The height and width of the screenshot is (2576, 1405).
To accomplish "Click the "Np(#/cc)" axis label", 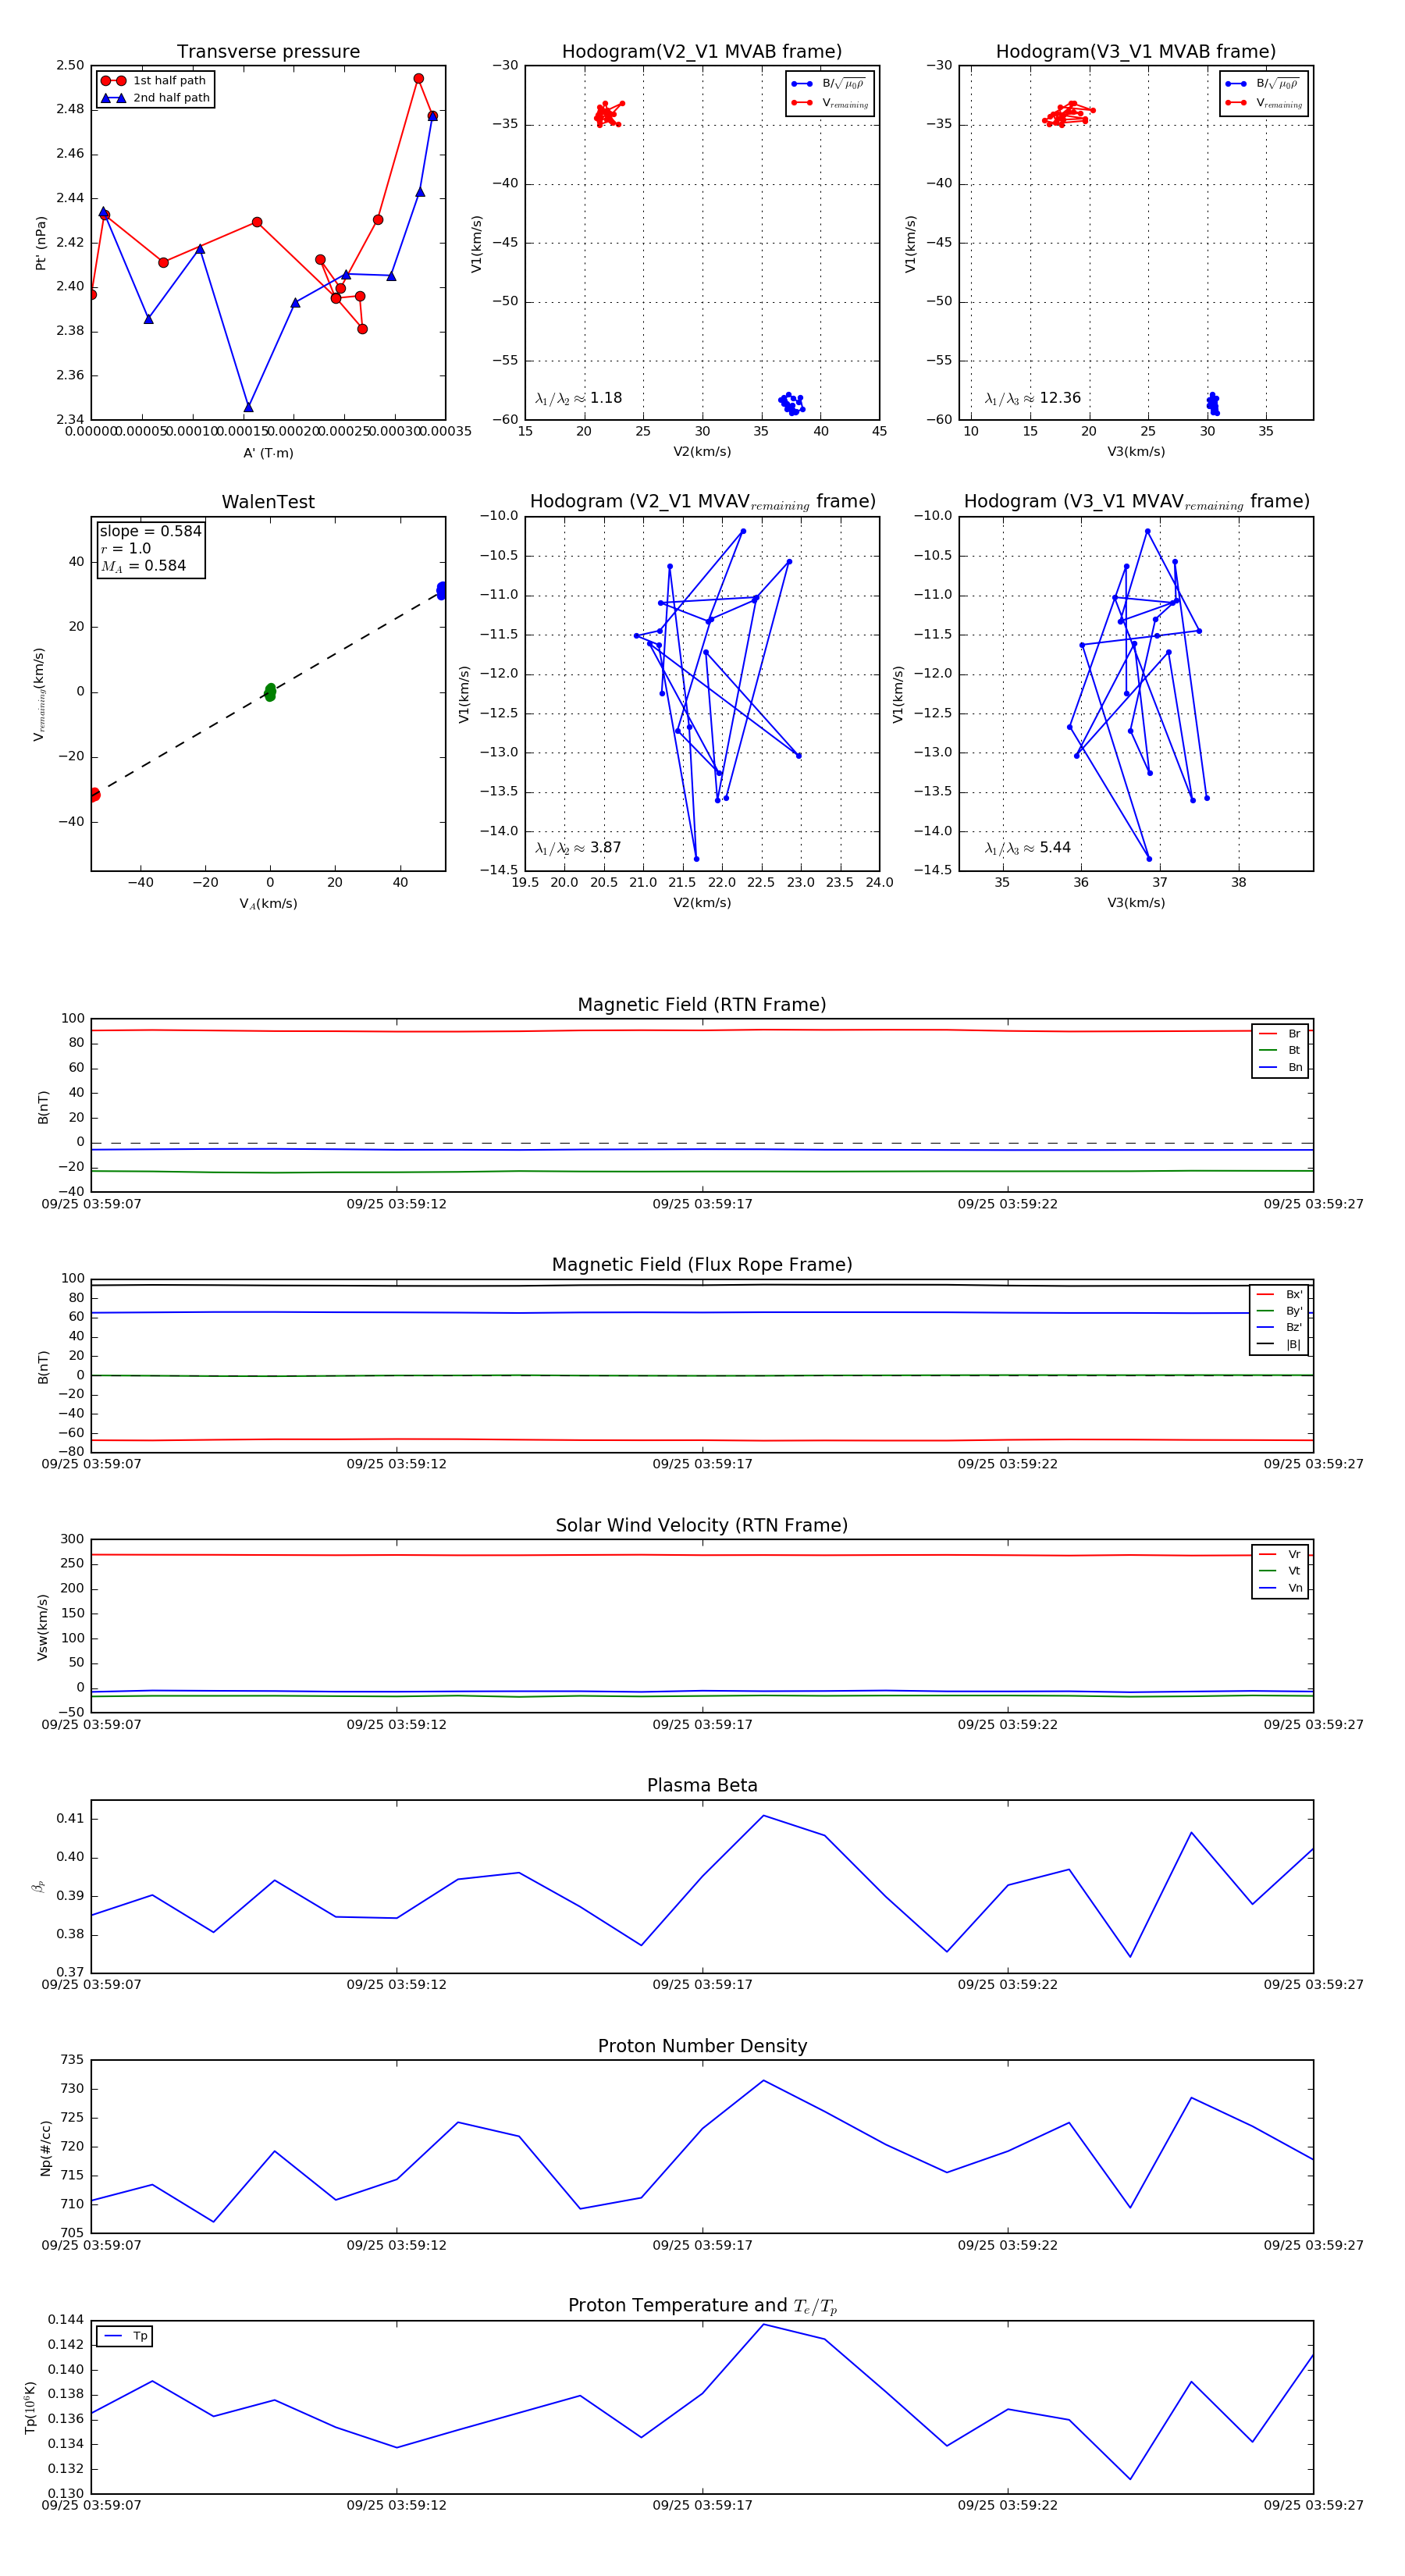I will click(x=45, y=2149).
